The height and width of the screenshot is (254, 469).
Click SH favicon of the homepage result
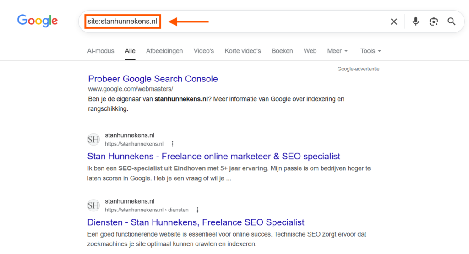pyautogui.click(x=93, y=139)
